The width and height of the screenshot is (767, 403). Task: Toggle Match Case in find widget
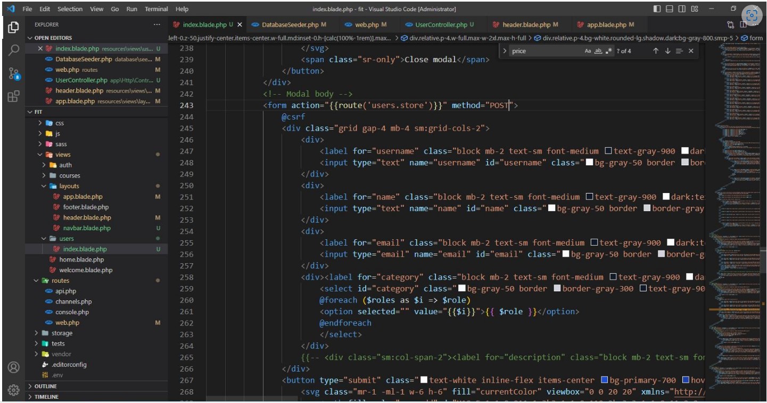click(x=588, y=51)
